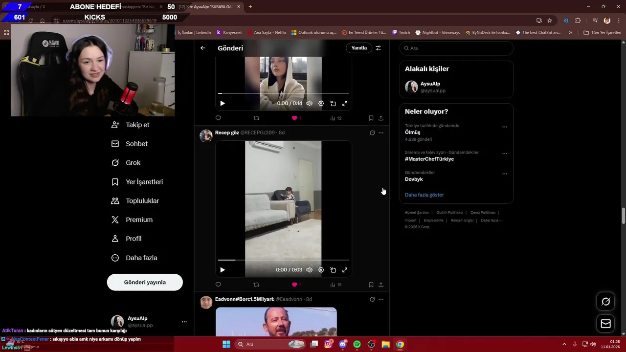626x352 pixels.
Task: Seek the 0:03 video progress bar
Action: point(284,260)
